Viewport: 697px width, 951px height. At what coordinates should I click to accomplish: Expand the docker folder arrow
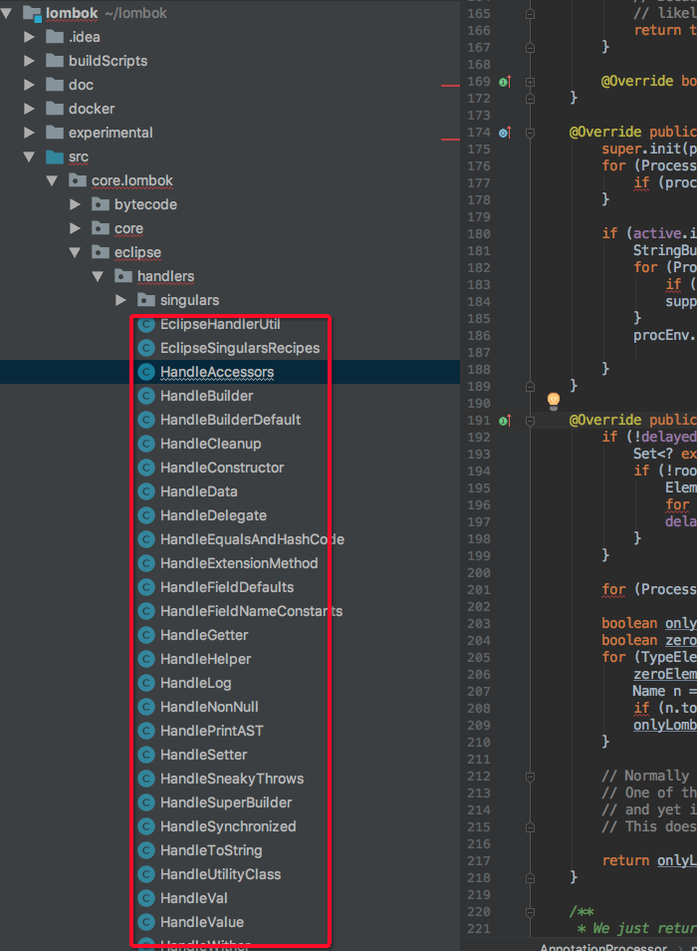tap(29, 109)
